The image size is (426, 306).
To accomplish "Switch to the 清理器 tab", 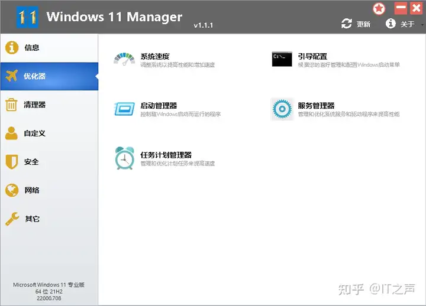I will point(49,105).
